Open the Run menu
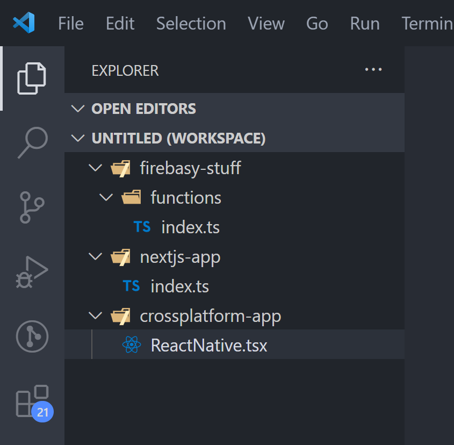Screen dimensions: 454x445 tap(365, 24)
